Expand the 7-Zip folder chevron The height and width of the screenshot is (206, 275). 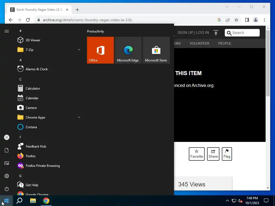tap(79, 50)
